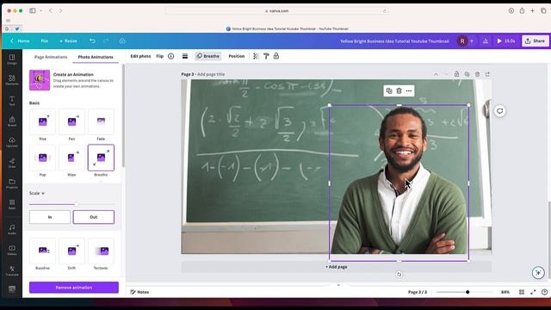Open the insights chart icon in header
This screenshot has height=310, width=551.
click(486, 41)
